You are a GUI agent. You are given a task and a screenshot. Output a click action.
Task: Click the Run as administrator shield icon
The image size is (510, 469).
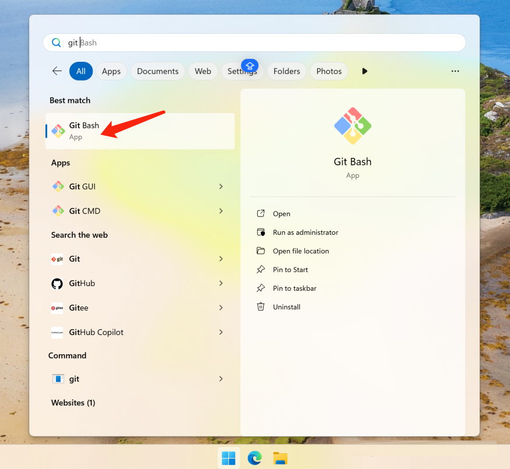[261, 232]
